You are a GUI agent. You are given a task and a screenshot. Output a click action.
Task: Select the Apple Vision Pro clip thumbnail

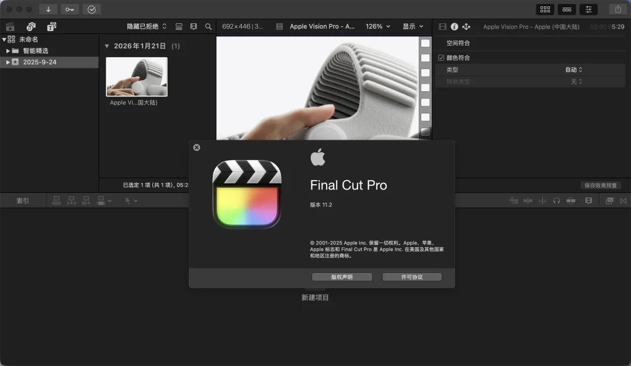[136, 77]
